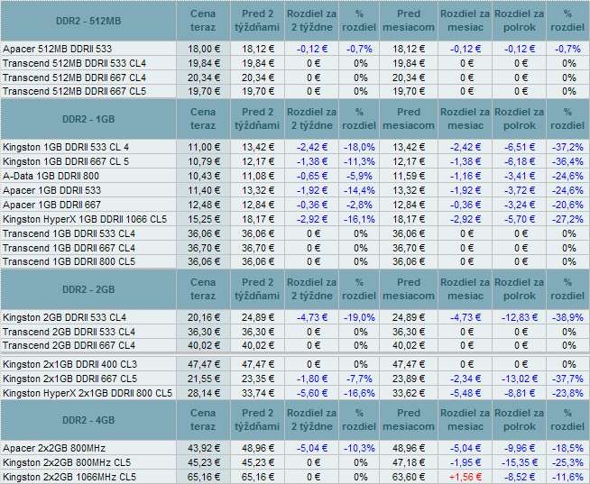The height and width of the screenshot is (484, 590).
Task: Select the -5,60 € two-week difference
Action: 312,393
